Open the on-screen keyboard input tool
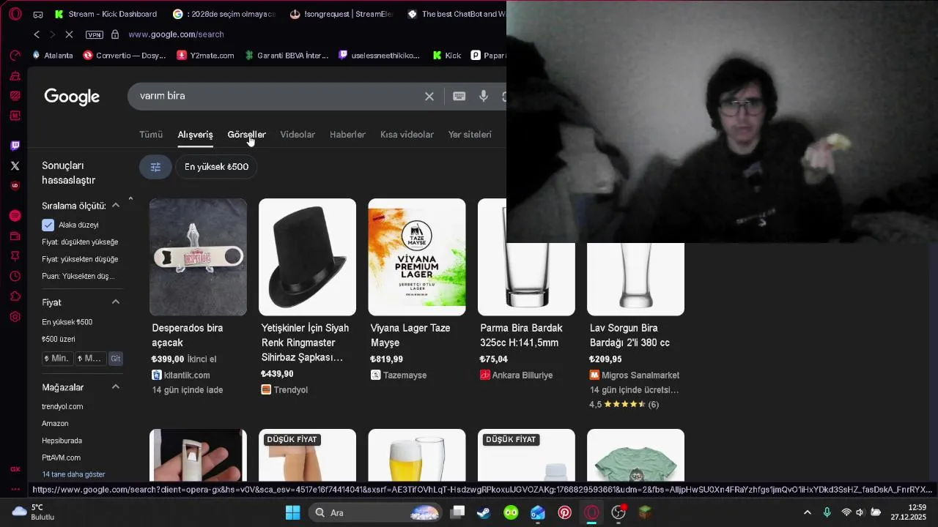 (459, 96)
